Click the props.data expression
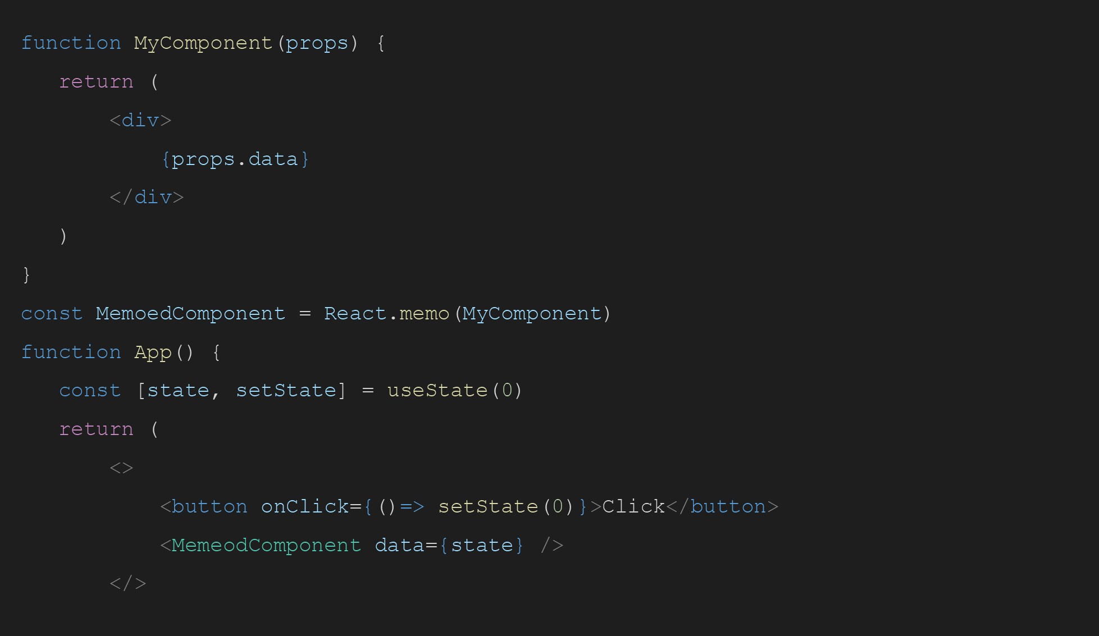This screenshot has width=1099, height=636. point(235,159)
